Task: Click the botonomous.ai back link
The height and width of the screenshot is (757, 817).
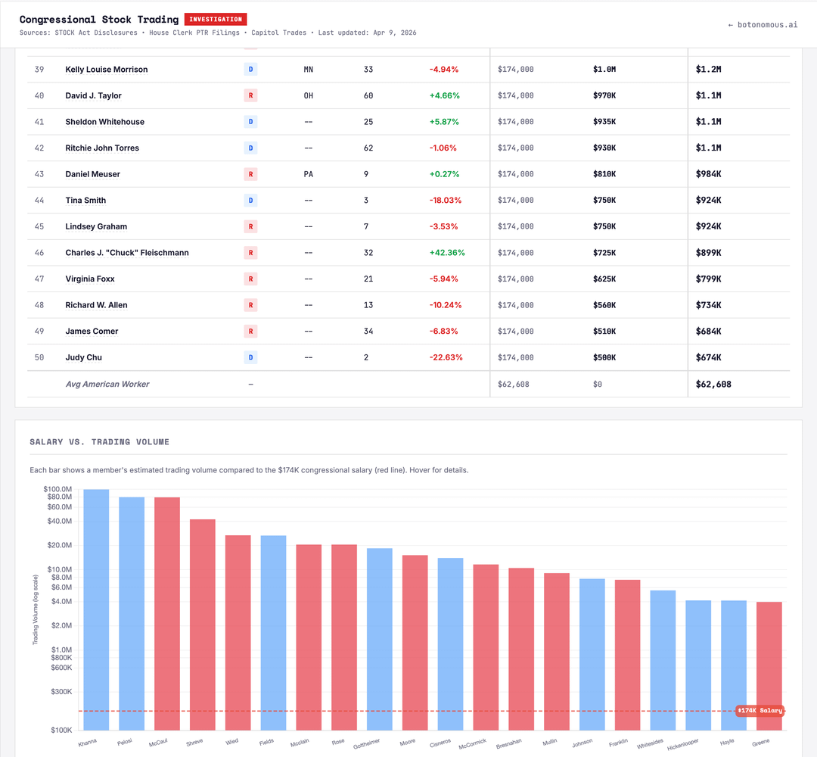Action: point(763,25)
